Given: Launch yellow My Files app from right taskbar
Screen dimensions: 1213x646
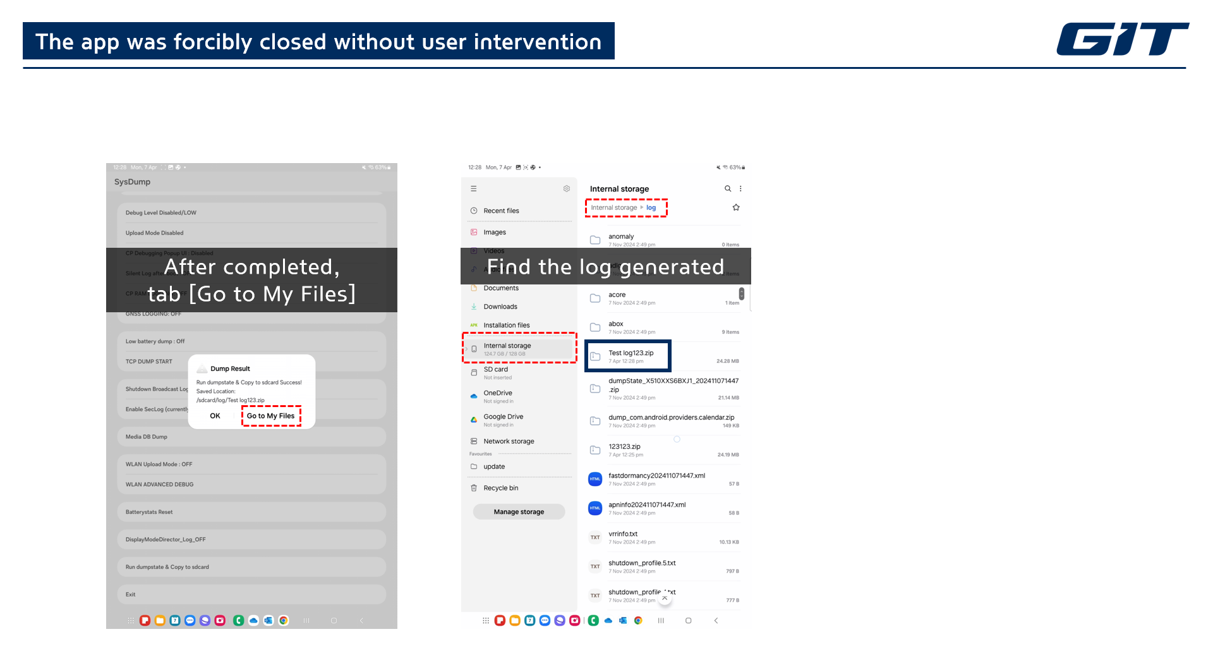Looking at the screenshot, I should (515, 621).
